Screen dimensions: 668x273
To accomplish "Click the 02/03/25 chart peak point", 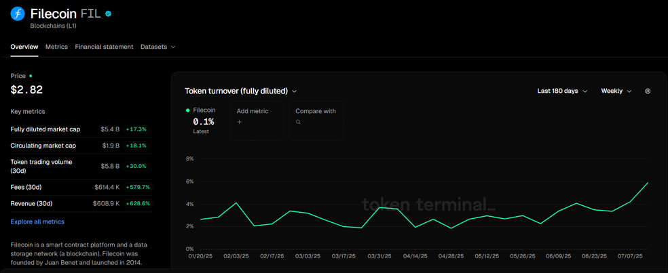I will 236,203.
